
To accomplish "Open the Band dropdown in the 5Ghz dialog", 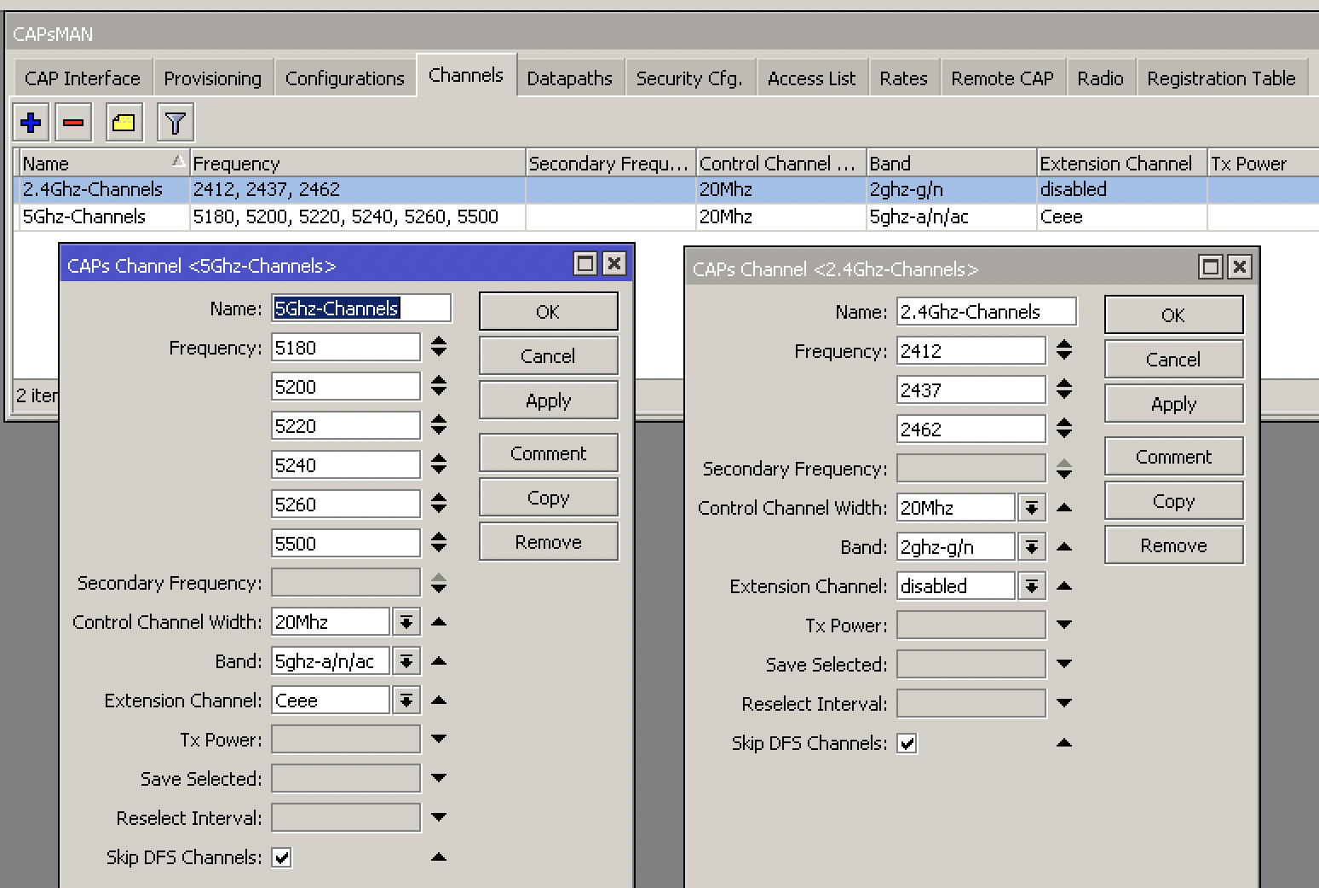I will [406, 660].
